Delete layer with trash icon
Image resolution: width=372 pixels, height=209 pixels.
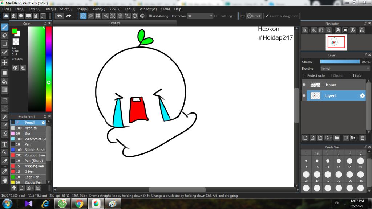[x=362, y=138]
